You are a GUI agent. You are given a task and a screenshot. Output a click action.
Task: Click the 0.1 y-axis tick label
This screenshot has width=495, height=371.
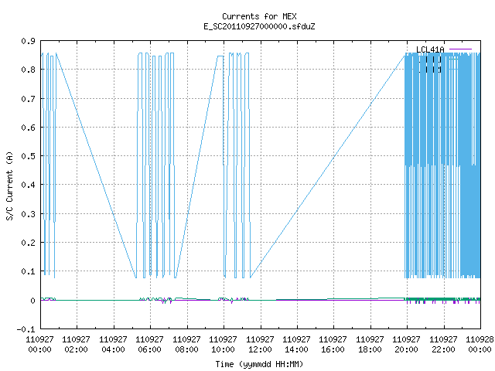point(28,271)
